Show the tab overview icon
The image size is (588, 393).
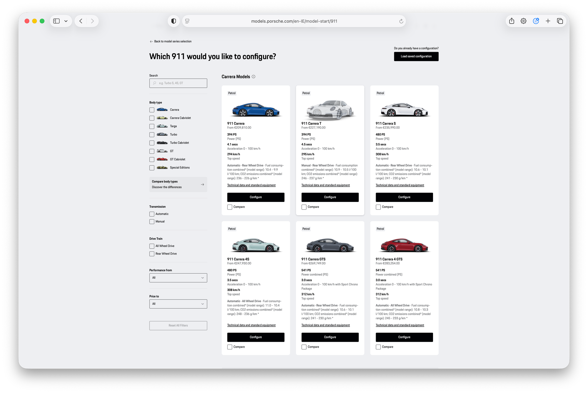[x=560, y=21]
